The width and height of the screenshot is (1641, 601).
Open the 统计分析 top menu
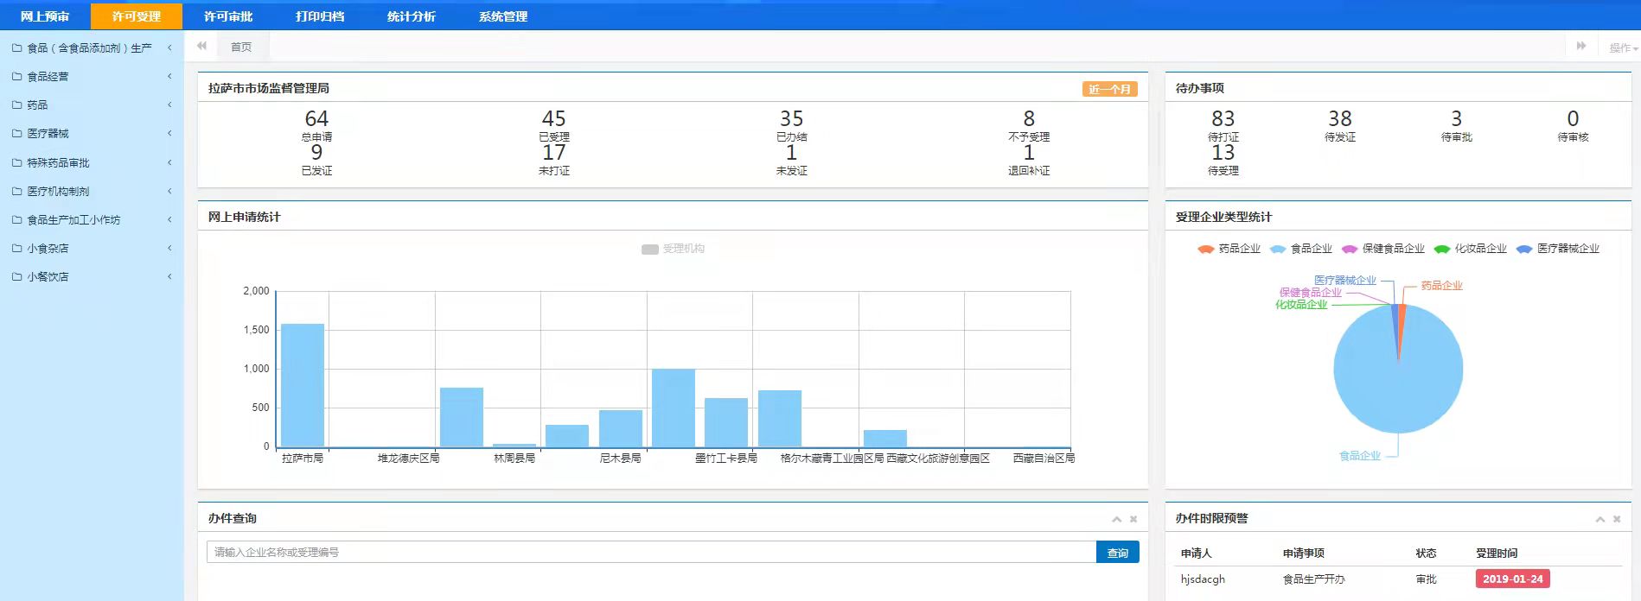pyautogui.click(x=412, y=16)
